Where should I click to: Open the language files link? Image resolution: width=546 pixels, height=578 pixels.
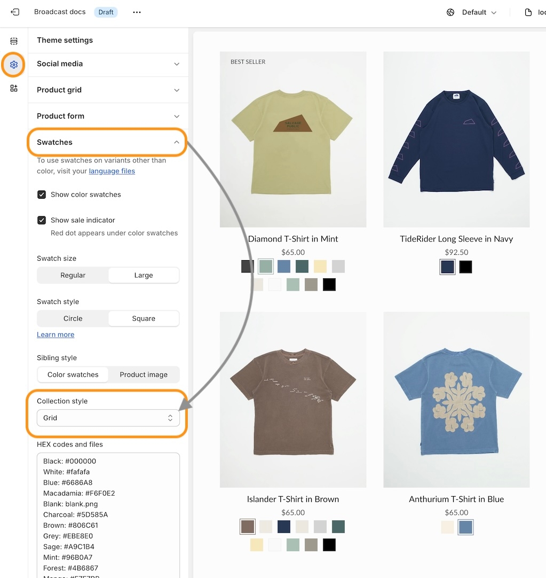tap(112, 171)
